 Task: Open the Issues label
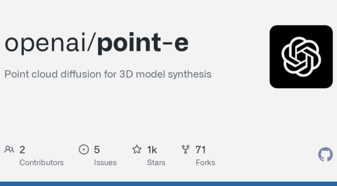(x=106, y=163)
